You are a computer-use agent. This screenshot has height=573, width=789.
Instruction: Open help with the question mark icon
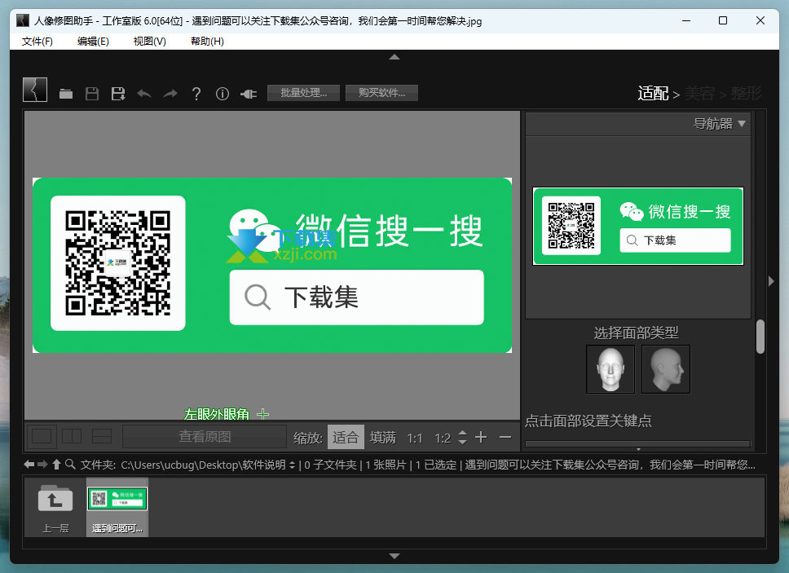click(x=196, y=94)
